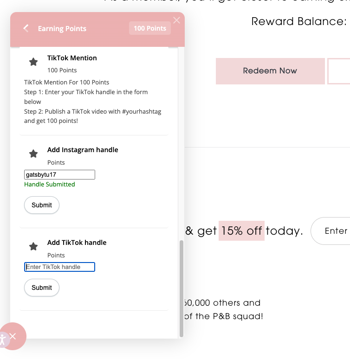The image size is (350, 359).
Task: Click the Add TikTok handle star icon
Action: [x=33, y=246]
